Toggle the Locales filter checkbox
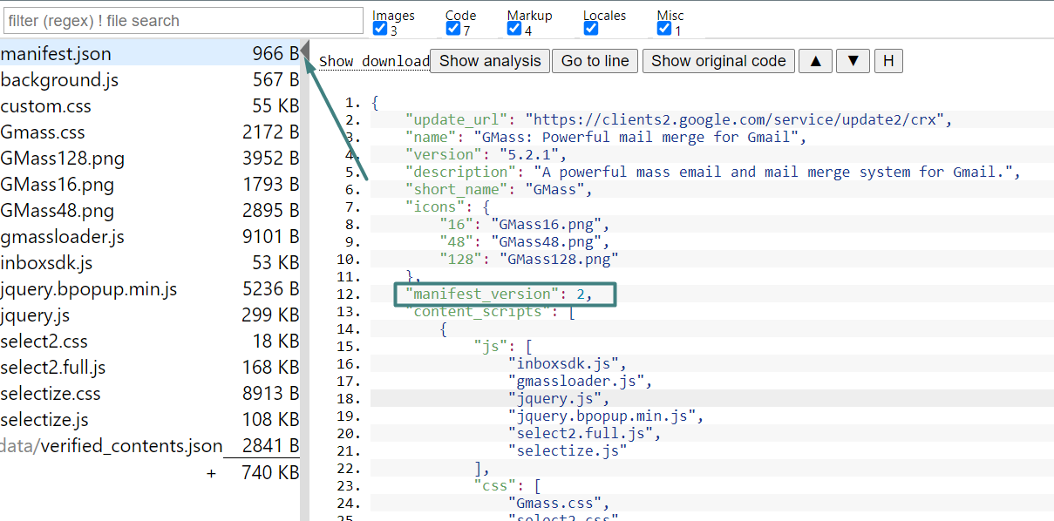Image resolution: width=1054 pixels, height=521 pixels. [x=590, y=29]
